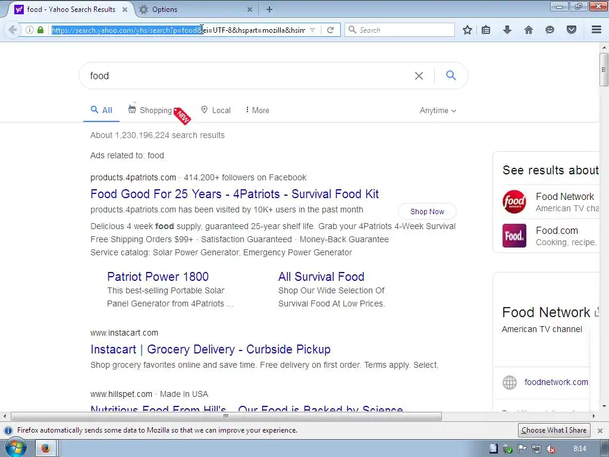The width and height of the screenshot is (609, 457).
Task: Click the network tray icon
Action: pyautogui.click(x=536, y=449)
